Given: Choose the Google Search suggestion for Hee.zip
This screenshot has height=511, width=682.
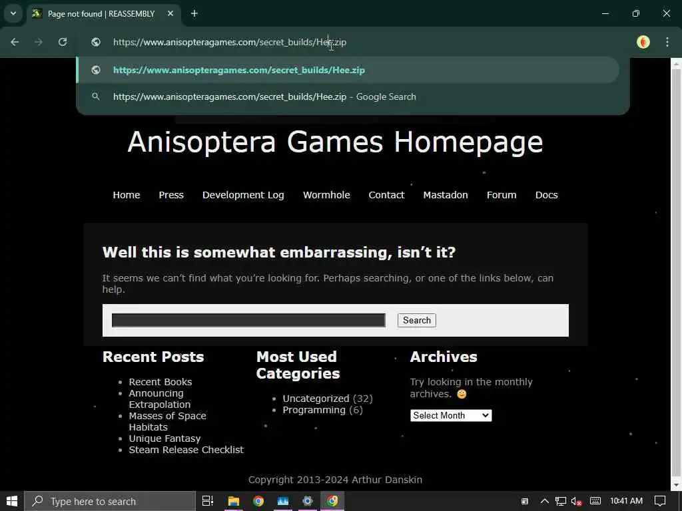Looking at the screenshot, I should coord(348,97).
